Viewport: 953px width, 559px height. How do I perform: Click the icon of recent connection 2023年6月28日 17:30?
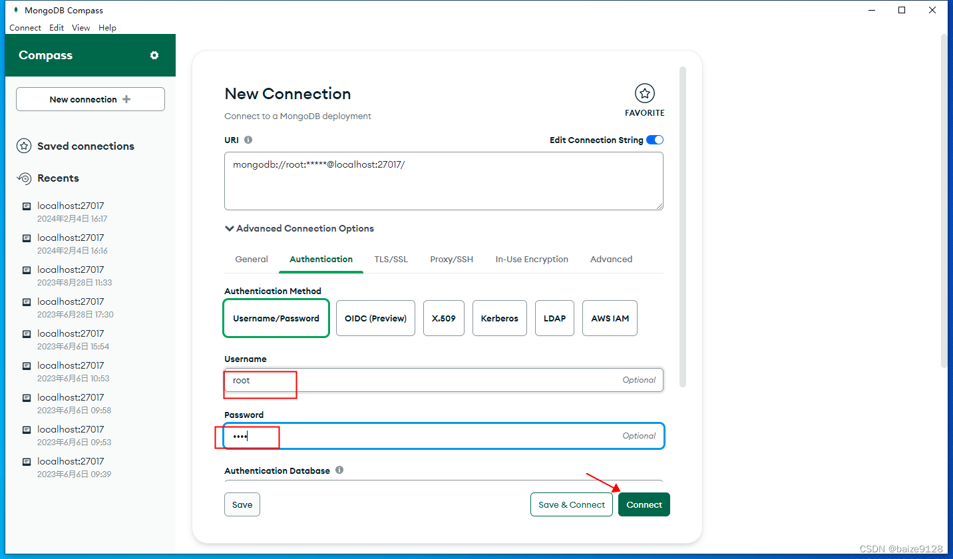click(27, 302)
